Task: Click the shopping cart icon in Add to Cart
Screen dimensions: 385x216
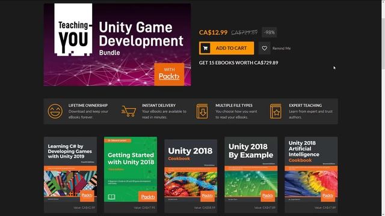Action: coord(206,48)
